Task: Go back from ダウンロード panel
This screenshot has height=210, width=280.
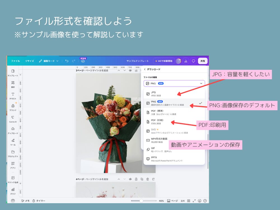Action: point(145,69)
